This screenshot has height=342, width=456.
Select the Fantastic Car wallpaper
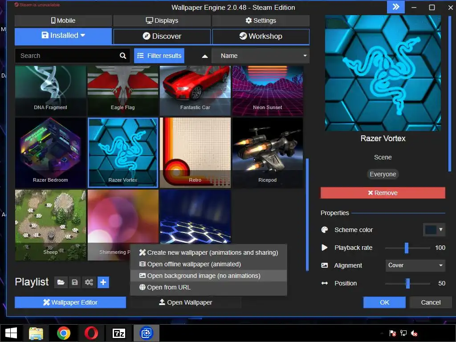point(195,91)
